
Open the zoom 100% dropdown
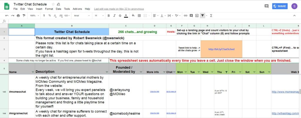pos(35,16)
